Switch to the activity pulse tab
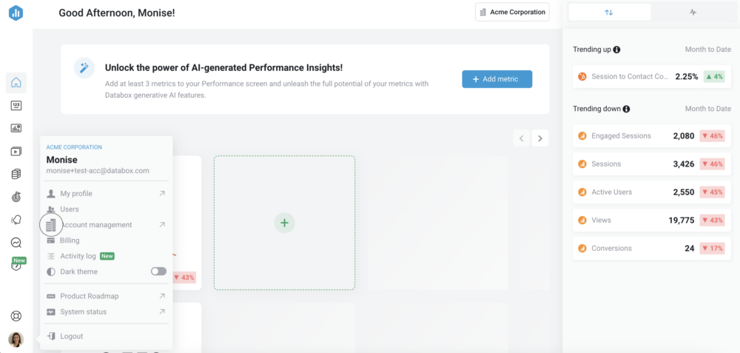This screenshot has height=353, width=740. (x=693, y=13)
